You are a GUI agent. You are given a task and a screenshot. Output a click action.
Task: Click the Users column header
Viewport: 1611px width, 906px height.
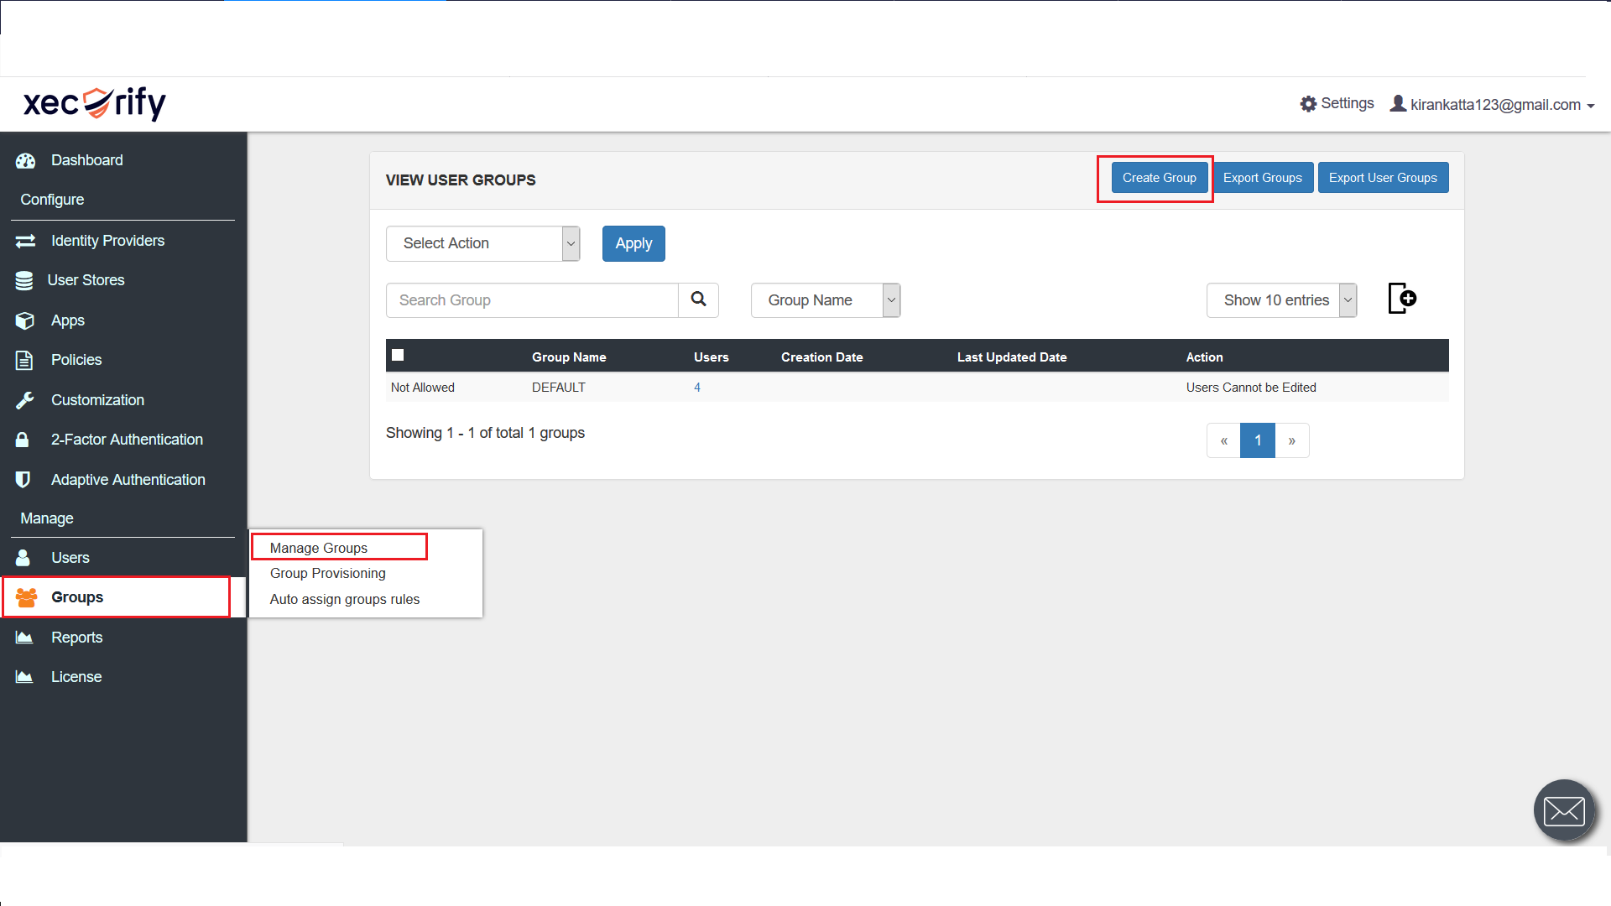712,357
